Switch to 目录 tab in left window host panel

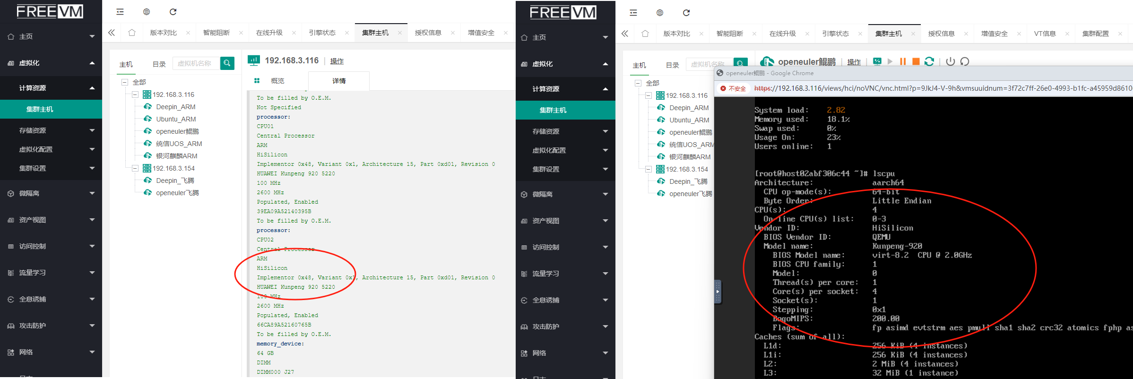pyautogui.click(x=159, y=64)
